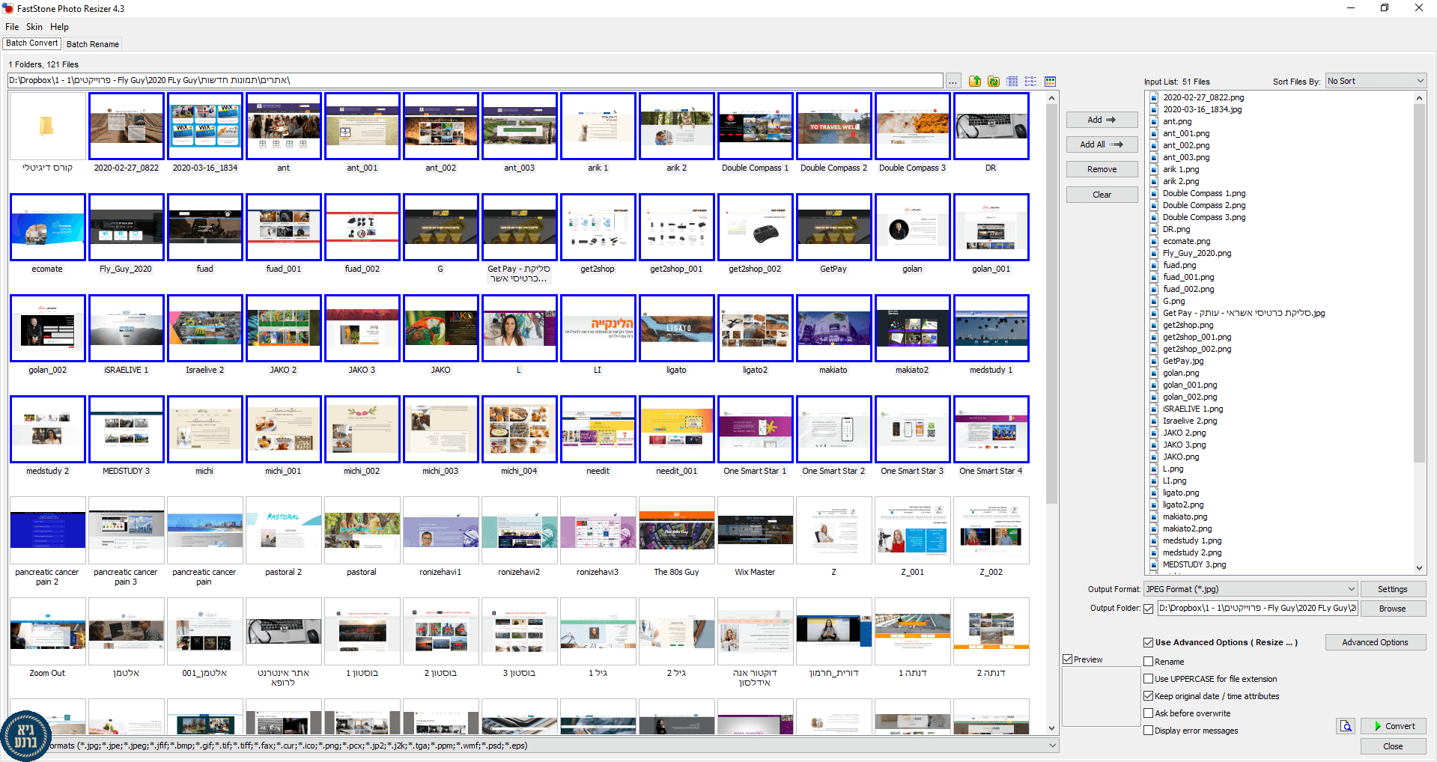Disable Use Advanced Options checkbox
Screen dimensions: 1437x762
(x=1149, y=642)
